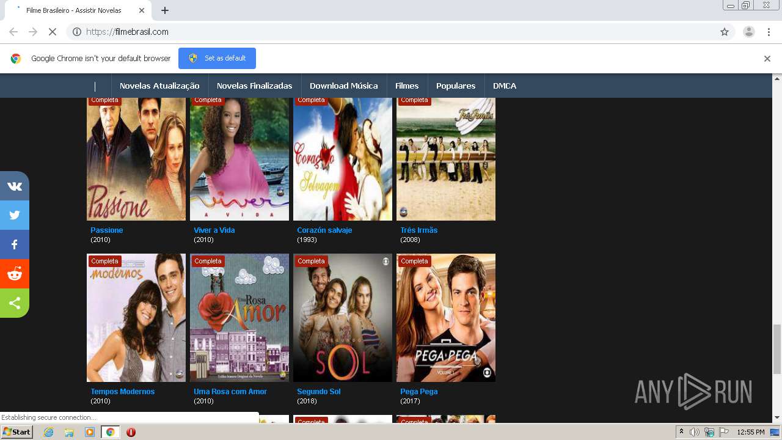The height and width of the screenshot is (440, 782).
Task: Dismiss the default browser notification bar
Action: click(x=767, y=59)
